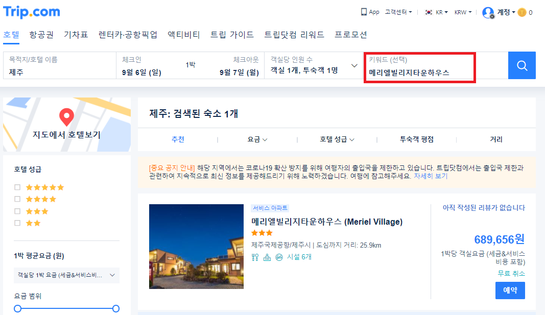This screenshot has height=315, width=545.
Task: Open the KR language dropdown
Action: click(442, 12)
